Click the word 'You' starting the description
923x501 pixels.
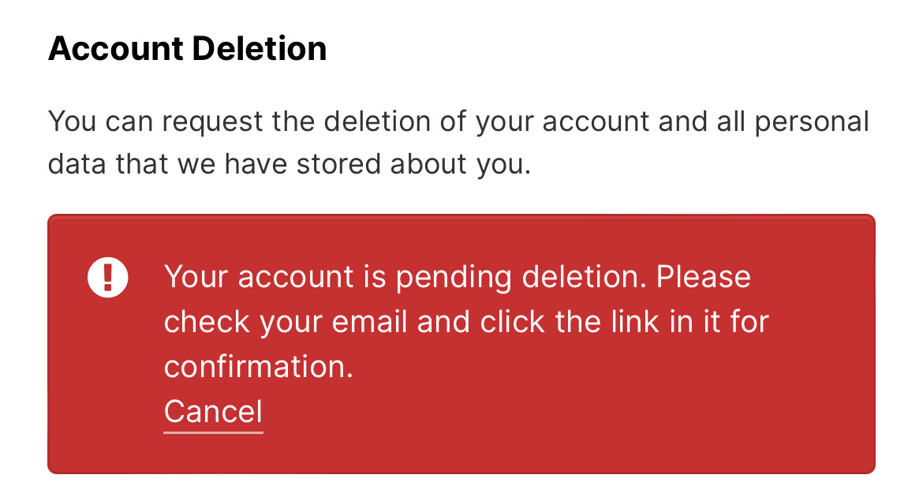coord(72,122)
